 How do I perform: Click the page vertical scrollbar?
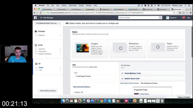coord(192,42)
